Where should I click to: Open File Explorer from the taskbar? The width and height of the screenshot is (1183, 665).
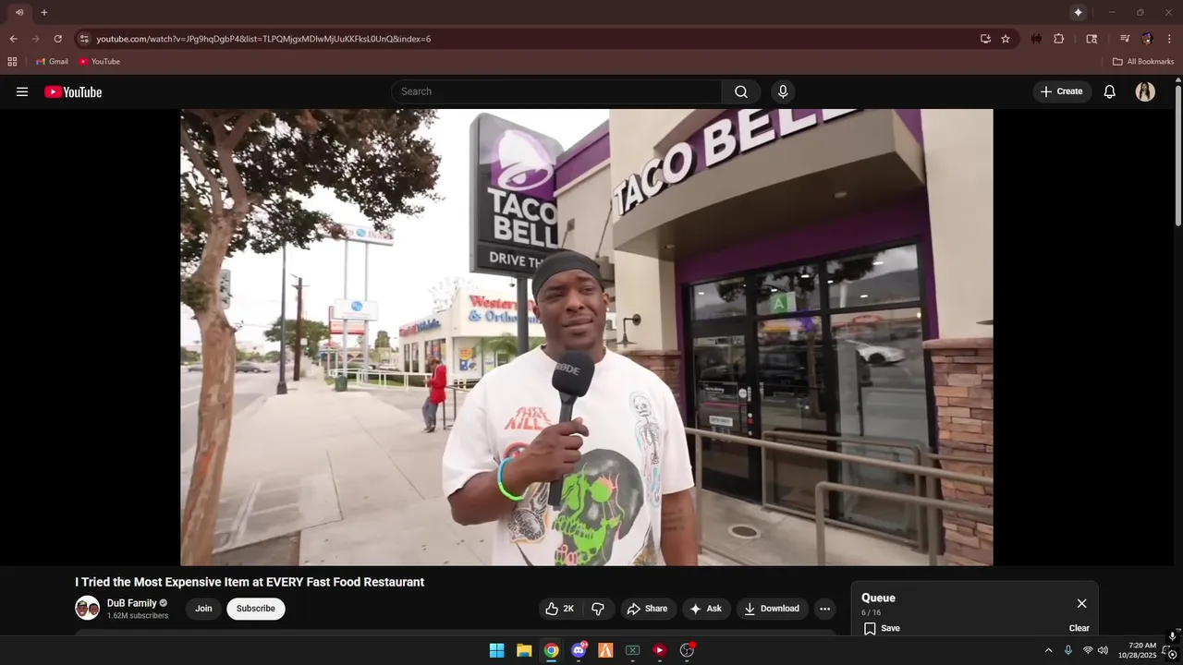524,650
